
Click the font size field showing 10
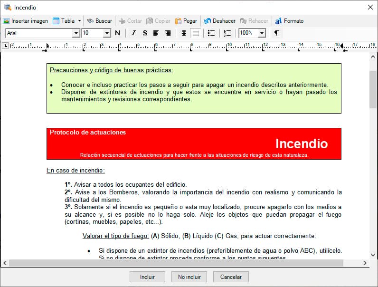pyautogui.click(x=93, y=33)
